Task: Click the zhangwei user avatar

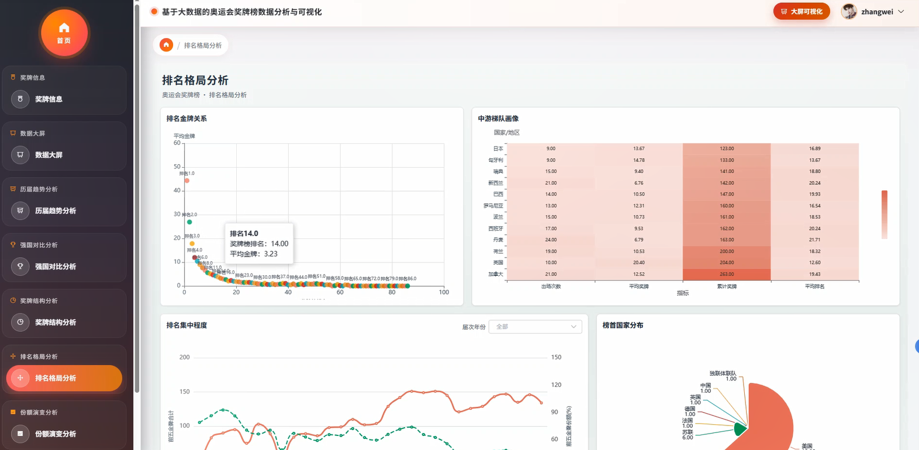Action: 849,11
